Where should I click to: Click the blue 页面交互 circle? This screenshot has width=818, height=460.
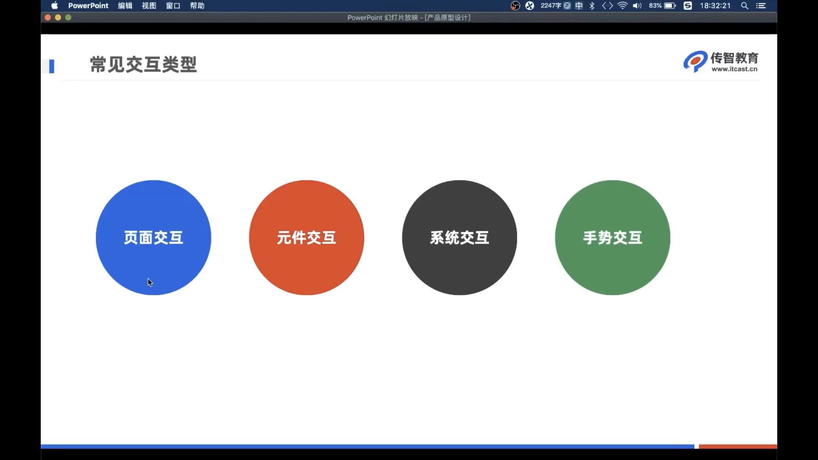click(x=153, y=237)
